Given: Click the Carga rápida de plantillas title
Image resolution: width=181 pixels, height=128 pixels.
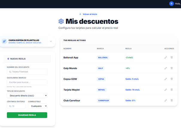Looking at the screenshot, I should point(24,40).
